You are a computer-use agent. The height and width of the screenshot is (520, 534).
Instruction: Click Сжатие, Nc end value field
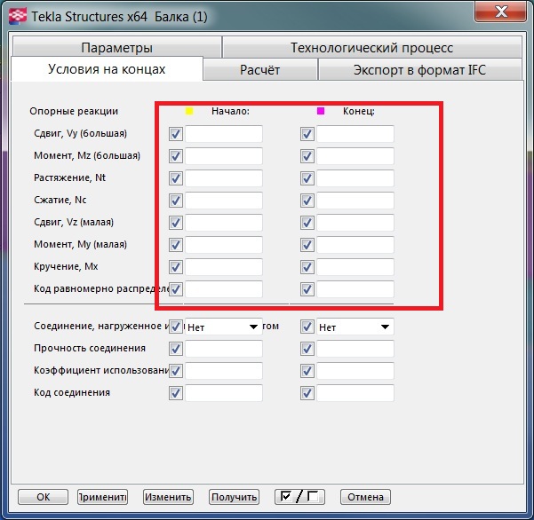point(355,201)
